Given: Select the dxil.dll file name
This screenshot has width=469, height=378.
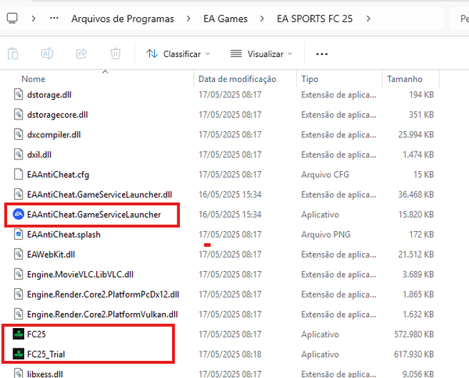Looking at the screenshot, I should tap(39, 155).
